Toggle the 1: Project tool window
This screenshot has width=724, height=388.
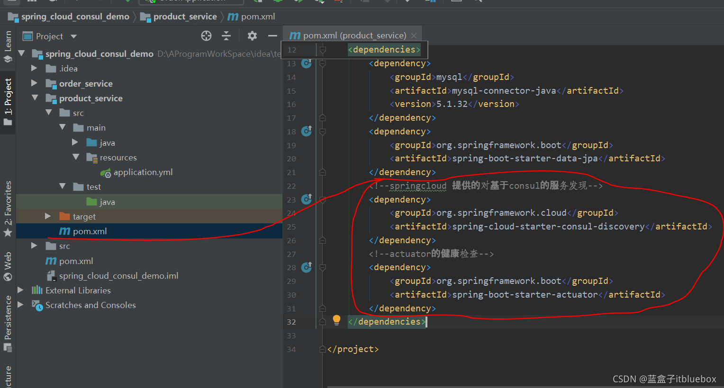(x=8, y=102)
